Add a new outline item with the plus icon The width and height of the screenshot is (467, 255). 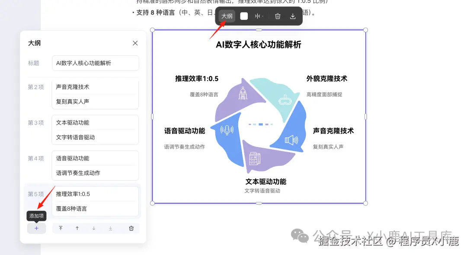point(36,228)
